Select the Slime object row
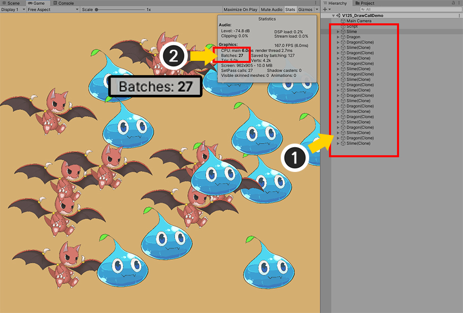The image size is (463, 313). [391, 31]
